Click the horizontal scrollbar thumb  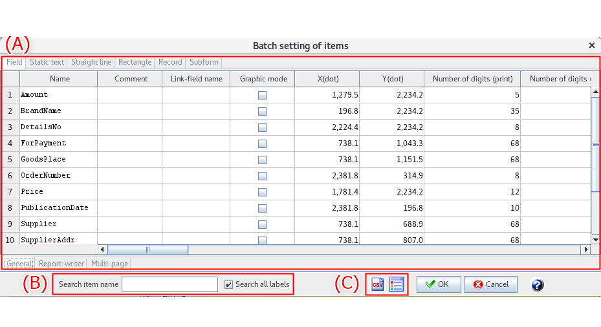148,249
